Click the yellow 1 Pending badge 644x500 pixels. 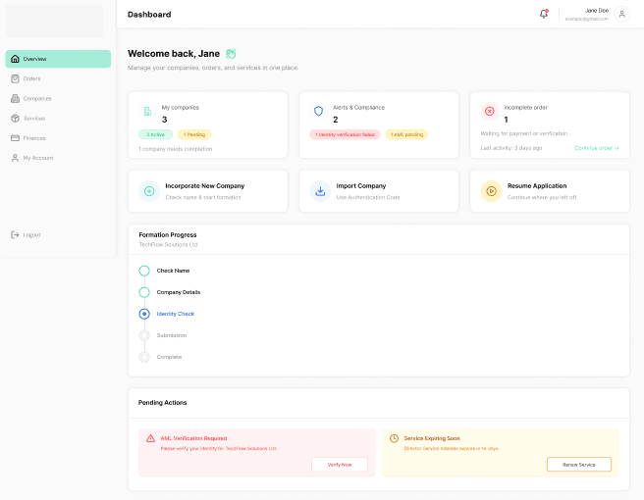pos(194,134)
